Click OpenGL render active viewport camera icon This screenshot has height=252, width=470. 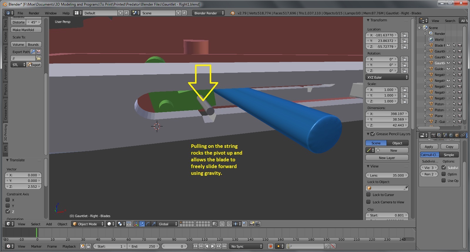(x=252, y=224)
